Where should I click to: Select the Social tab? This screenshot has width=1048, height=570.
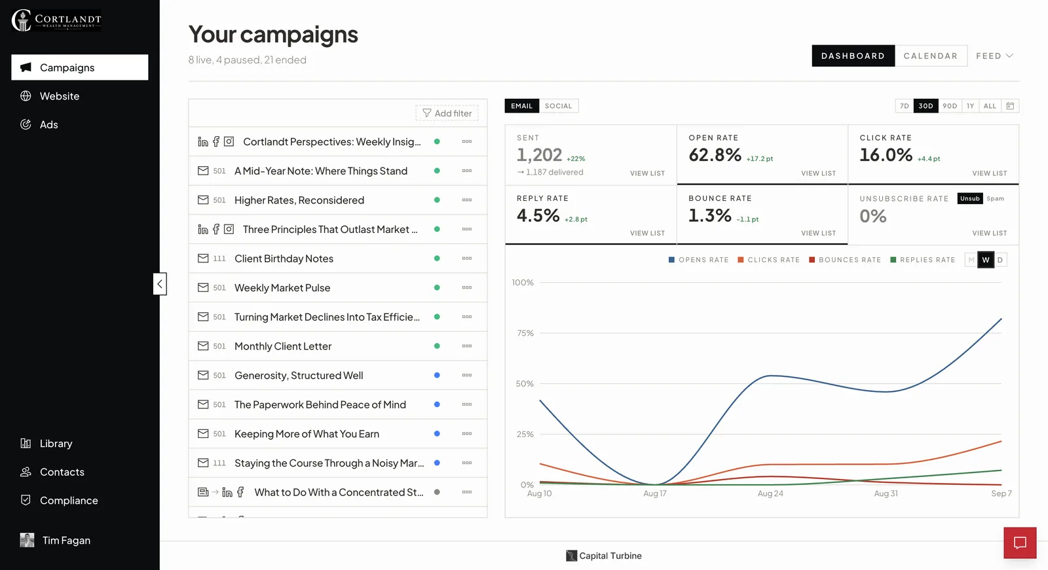pyautogui.click(x=559, y=106)
